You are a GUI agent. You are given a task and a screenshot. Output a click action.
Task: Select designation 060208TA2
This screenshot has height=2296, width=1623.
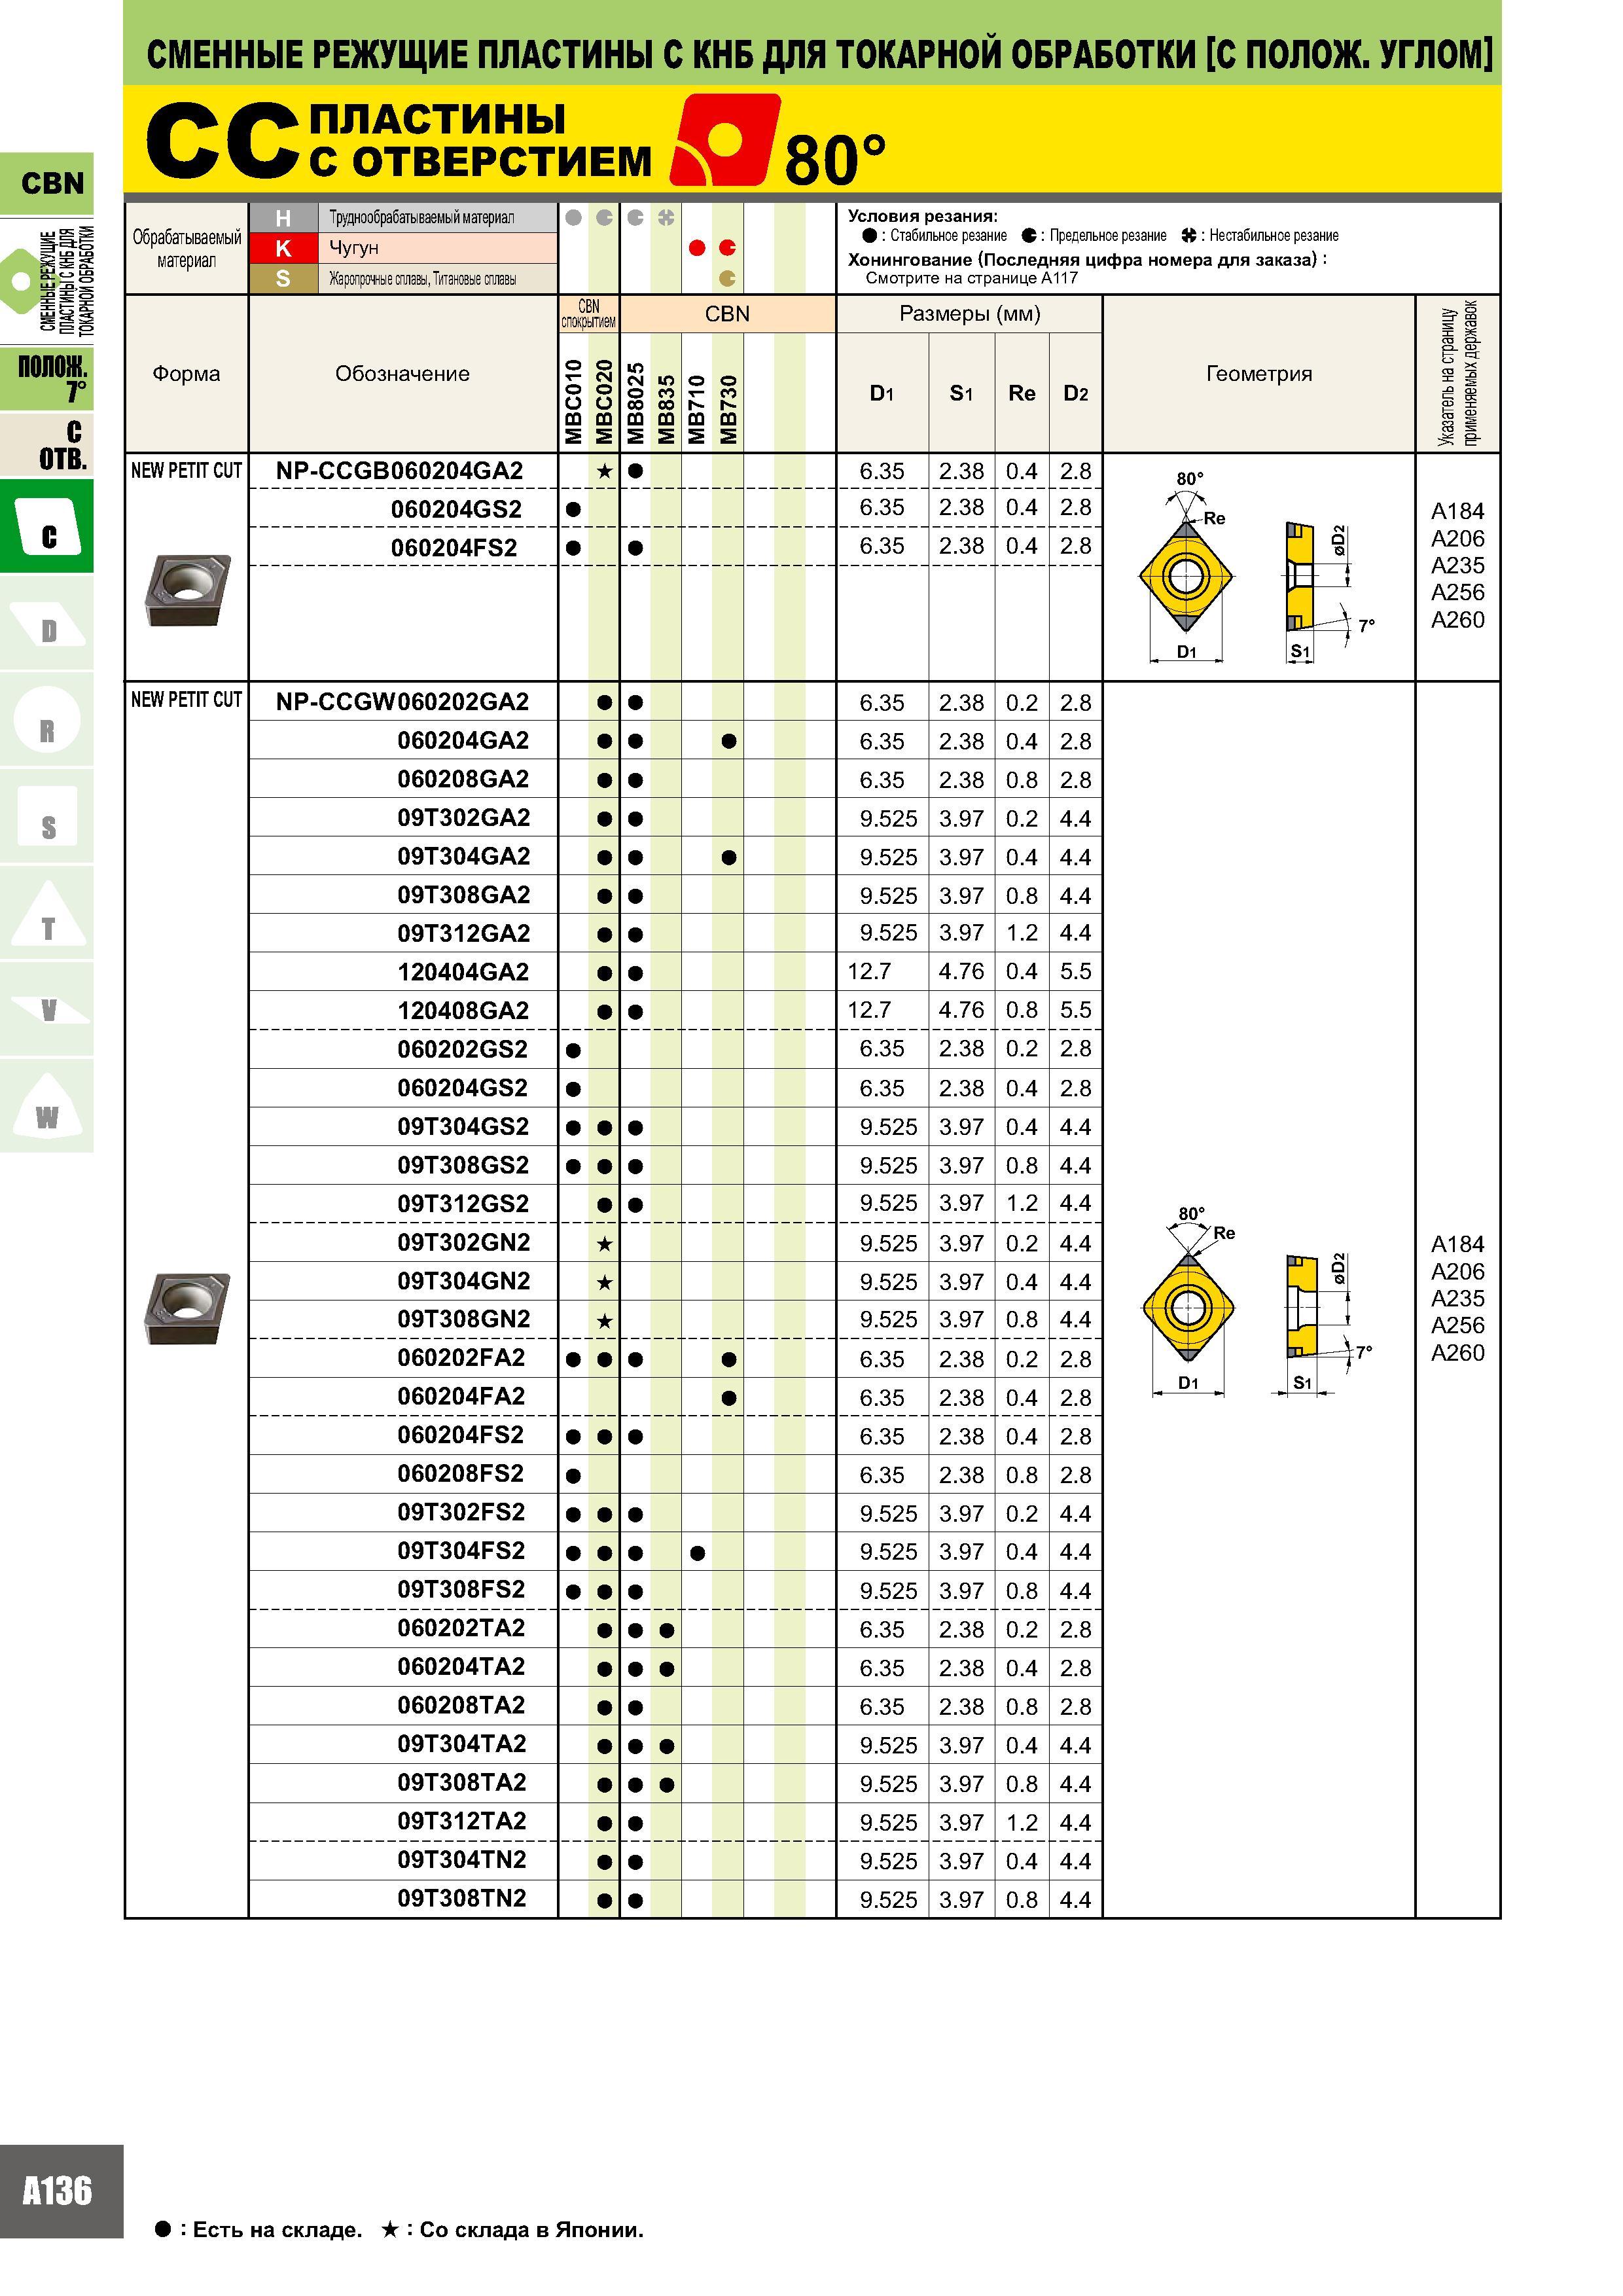461,1706
